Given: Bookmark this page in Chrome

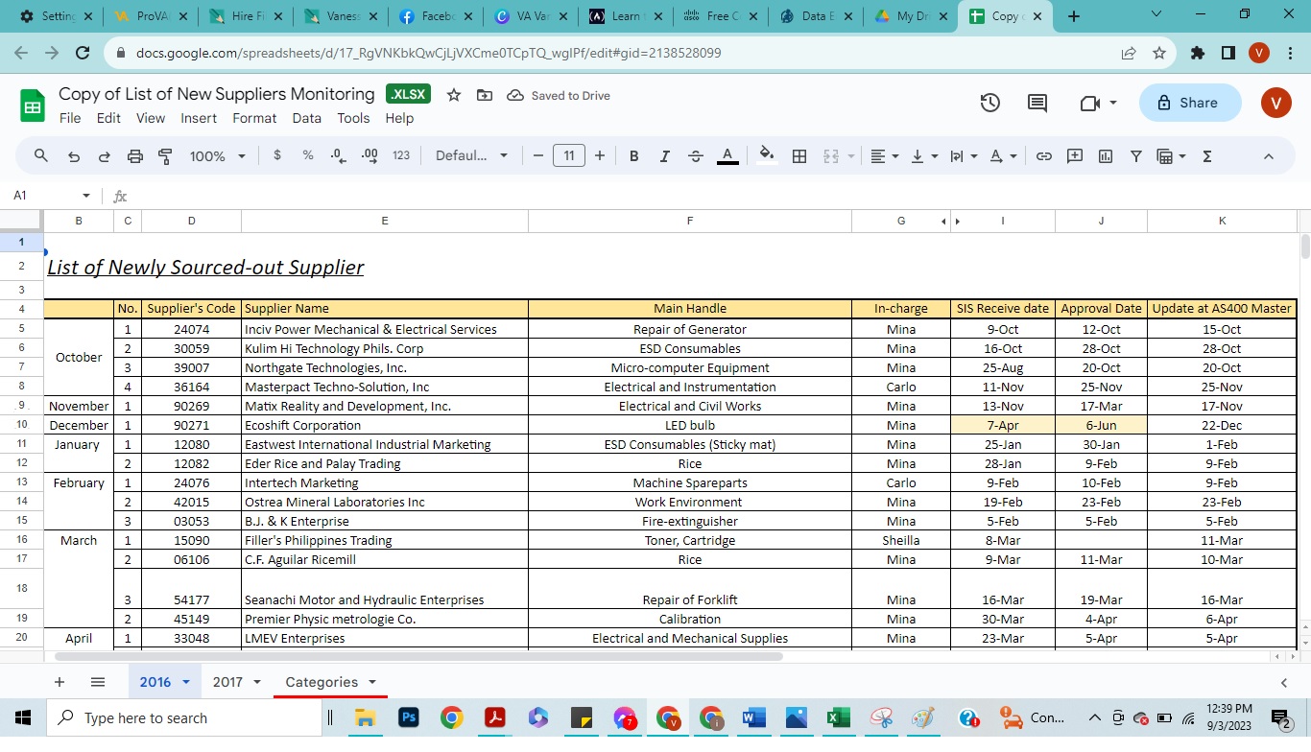Looking at the screenshot, I should pyautogui.click(x=1159, y=53).
